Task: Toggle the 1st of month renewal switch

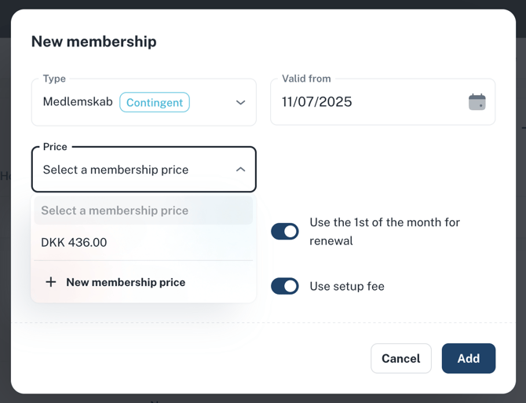Action: (x=285, y=232)
